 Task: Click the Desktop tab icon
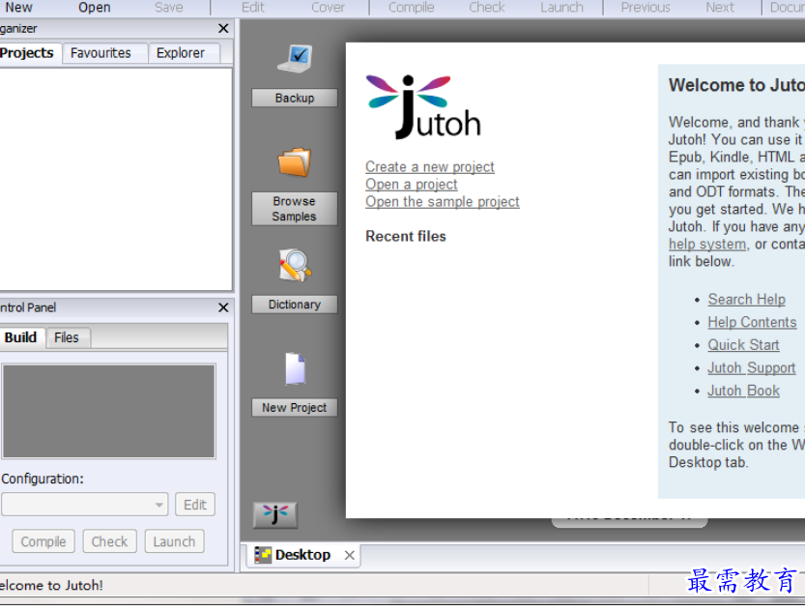coord(263,555)
